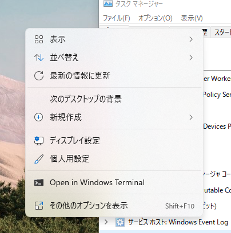The width and height of the screenshot is (231, 233).
Task: Open the ファイル(F) menu in Task Manager
Action: coord(117,18)
